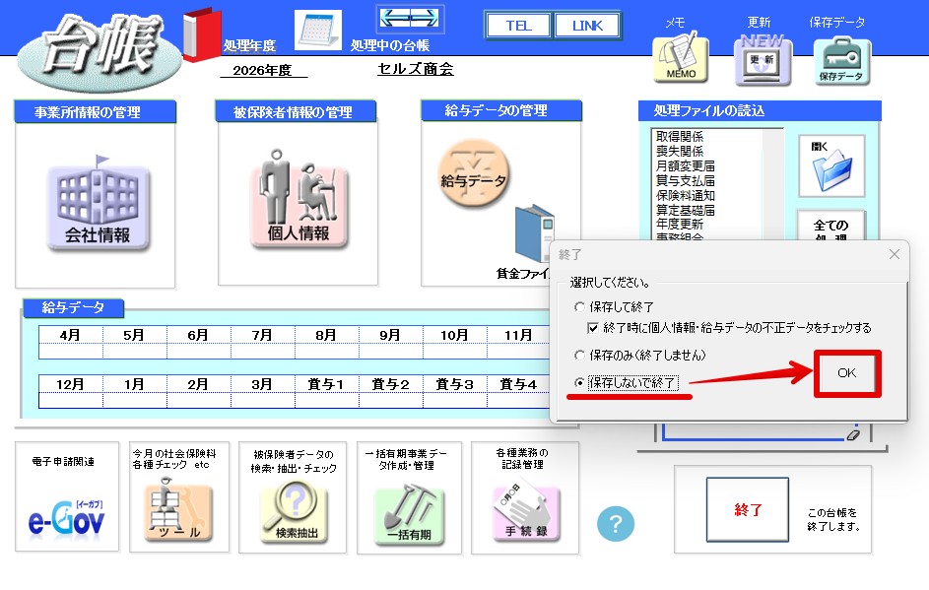Image resolution: width=929 pixels, height=590 pixels.
Task: Click the 処理ファイルの読込 panel header
Action: pyautogui.click(x=760, y=110)
